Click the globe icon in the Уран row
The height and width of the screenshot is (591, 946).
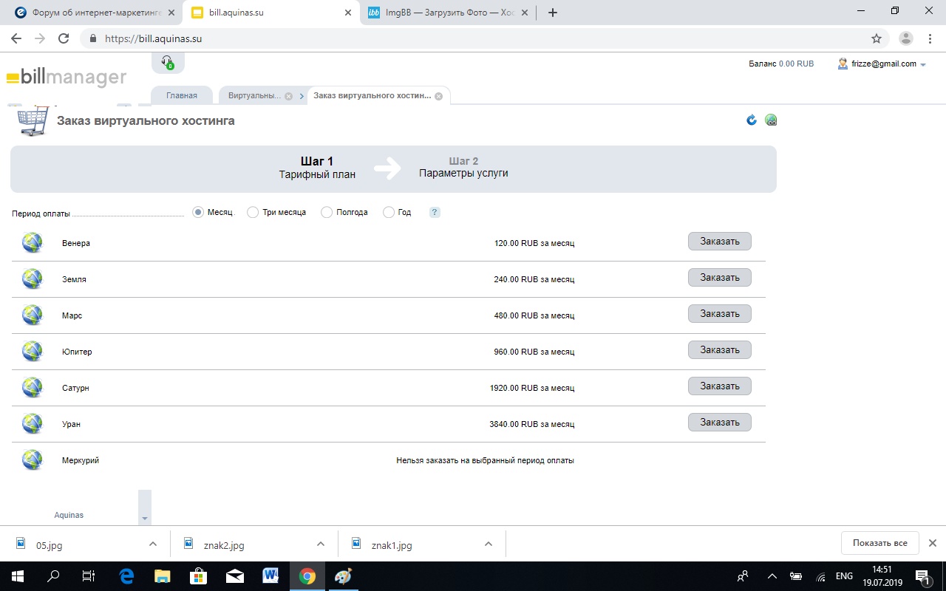33,423
